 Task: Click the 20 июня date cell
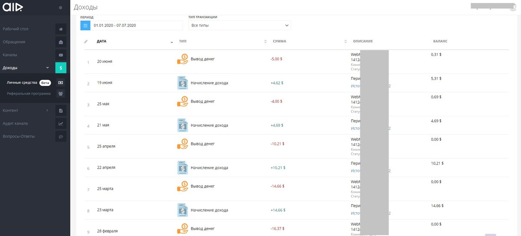[x=105, y=61]
